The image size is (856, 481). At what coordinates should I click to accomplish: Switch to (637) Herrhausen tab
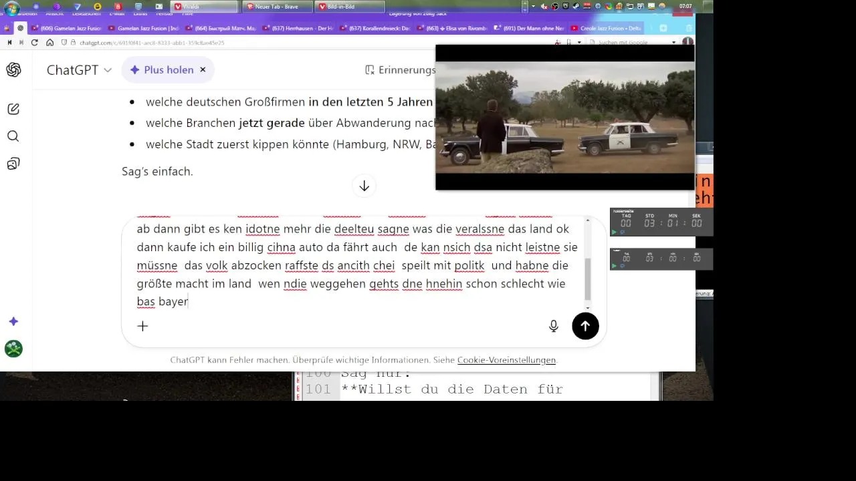click(298, 28)
